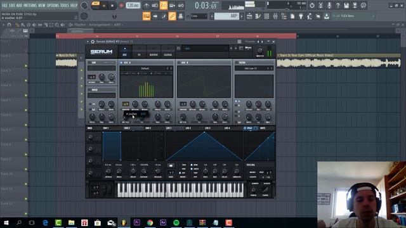Click the download content library icon
Image resolution: width=406 pixels, height=228 pixels.
coord(327,16)
